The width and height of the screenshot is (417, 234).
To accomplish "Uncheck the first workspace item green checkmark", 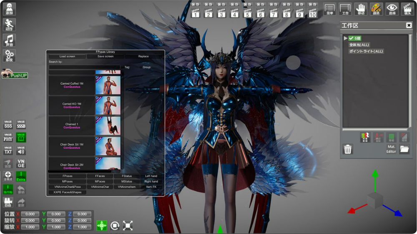I will [x=351, y=38].
